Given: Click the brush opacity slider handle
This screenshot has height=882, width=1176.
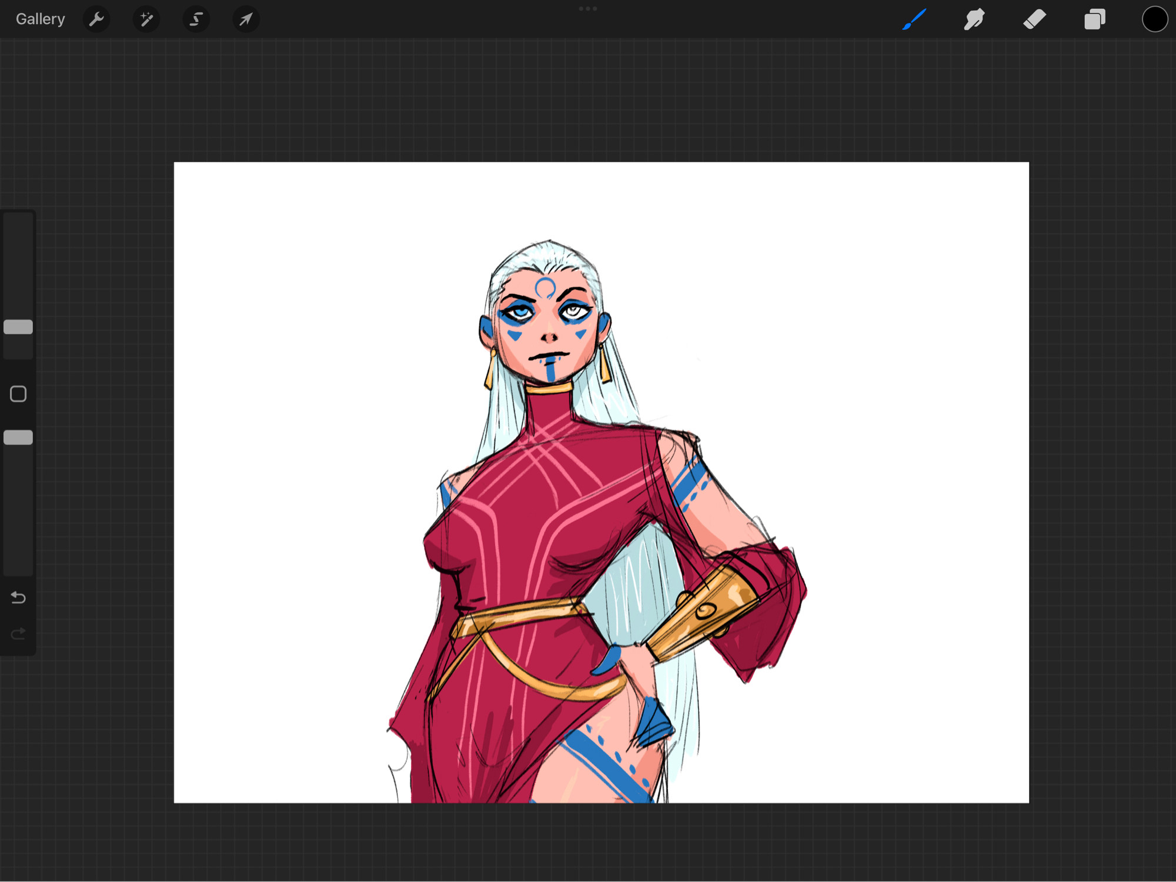Looking at the screenshot, I should click(x=18, y=437).
